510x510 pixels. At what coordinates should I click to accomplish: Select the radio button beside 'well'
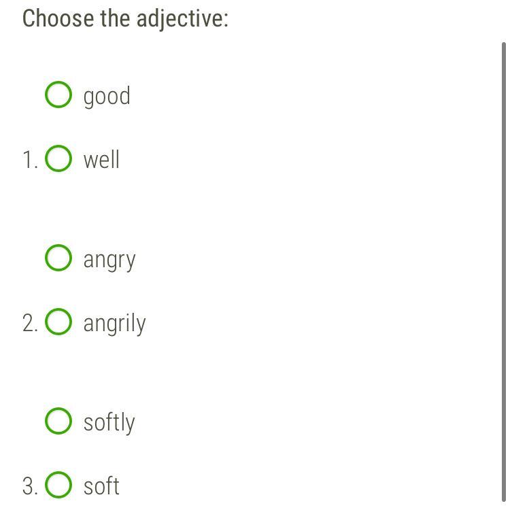[58, 159]
